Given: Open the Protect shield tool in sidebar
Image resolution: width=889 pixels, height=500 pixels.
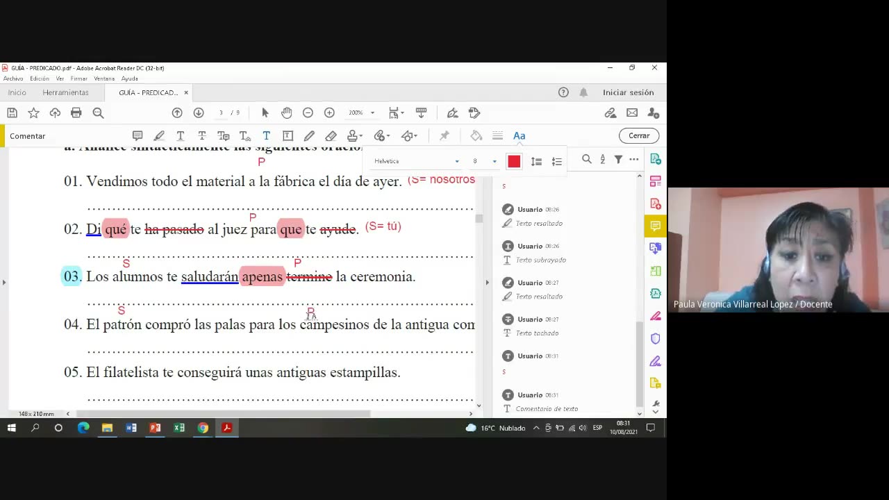Looking at the screenshot, I should (x=655, y=339).
